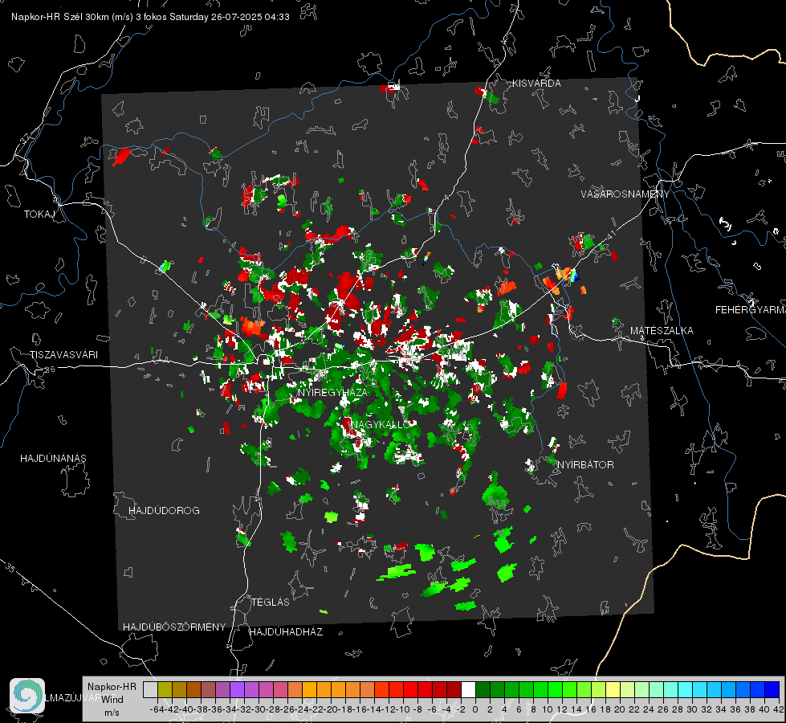
Task: Pick the red swatch between -10 and -8
Action: pos(410,690)
